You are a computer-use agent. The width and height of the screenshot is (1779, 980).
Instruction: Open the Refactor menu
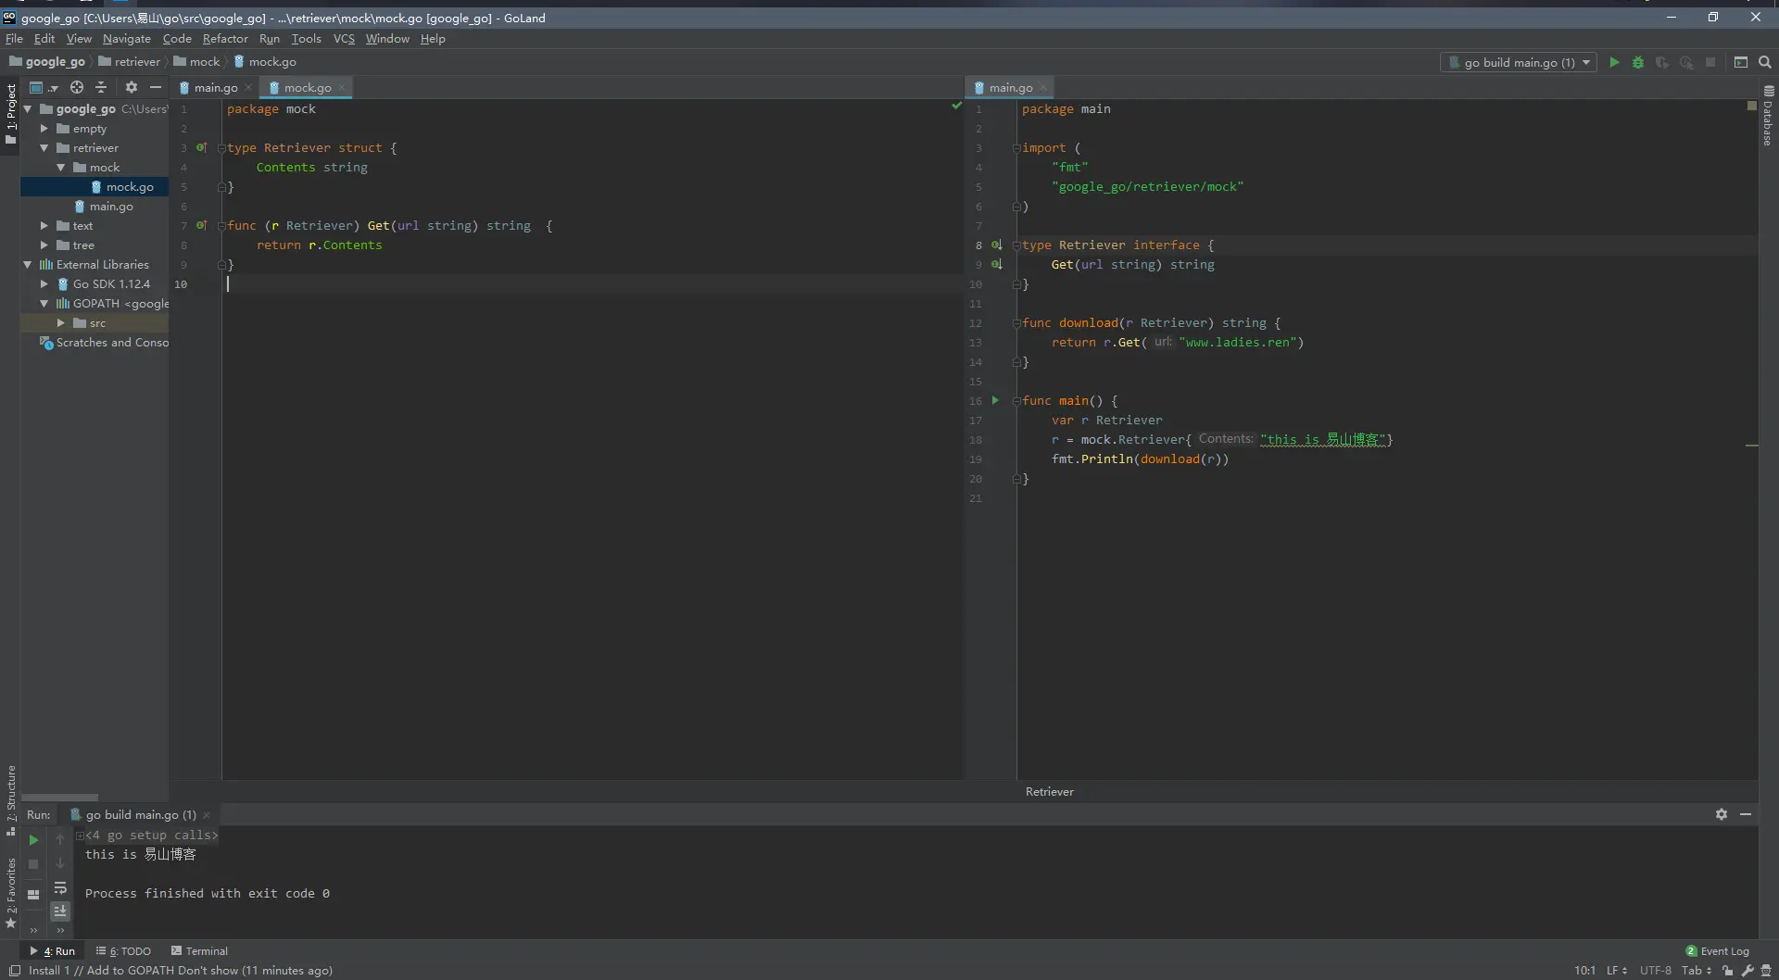[x=225, y=39]
